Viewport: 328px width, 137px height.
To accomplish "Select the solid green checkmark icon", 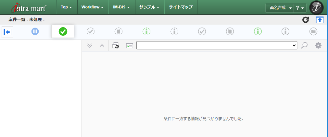I will pyautogui.click(x=63, y=32).
